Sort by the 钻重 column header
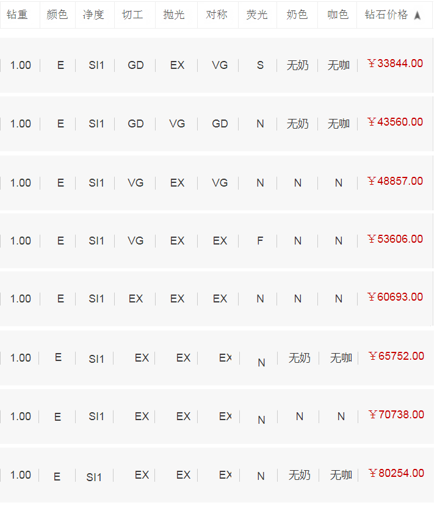This screenshot has height=511, width=437. click(x=17, y=15)
